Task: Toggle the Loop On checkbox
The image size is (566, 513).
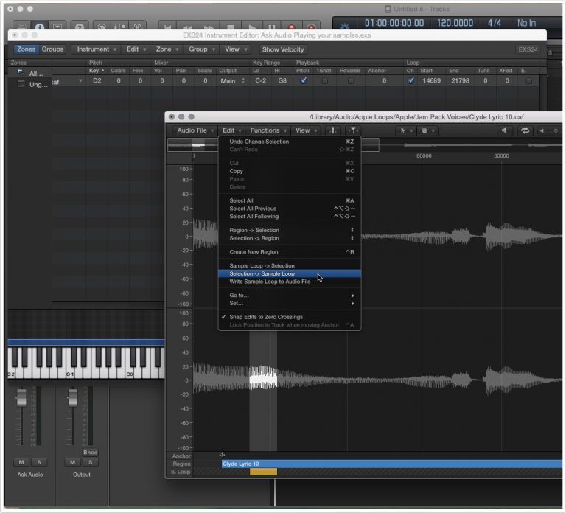Action: (410, 80)
